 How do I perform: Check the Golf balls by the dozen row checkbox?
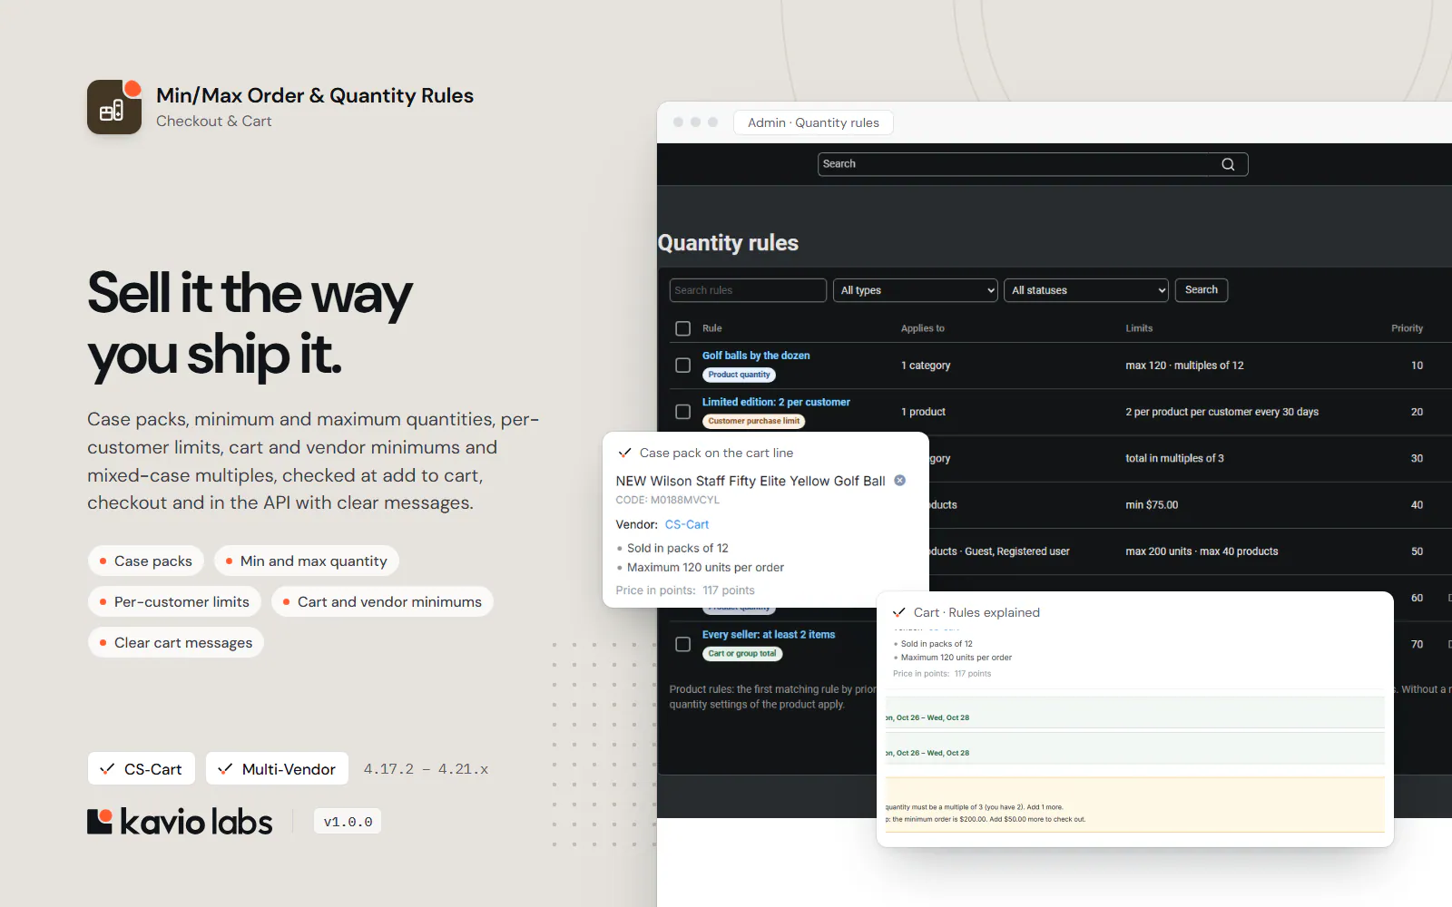[683, 366]
